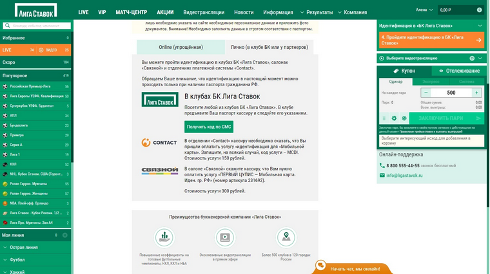Image resolution: width=490 pixels, height=274 pixels.
Task: Open МАТЧ-ЦЕНТР in the top menu
Action: 132,12
